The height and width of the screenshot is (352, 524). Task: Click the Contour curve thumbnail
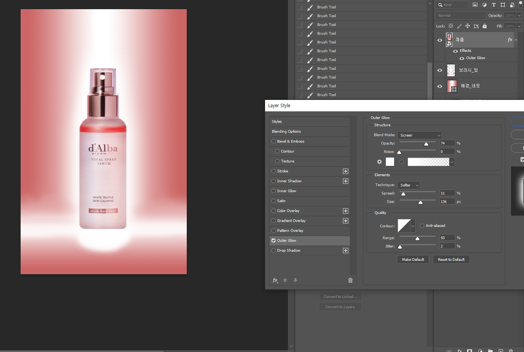pyautogui.click(x=404, y=226)
